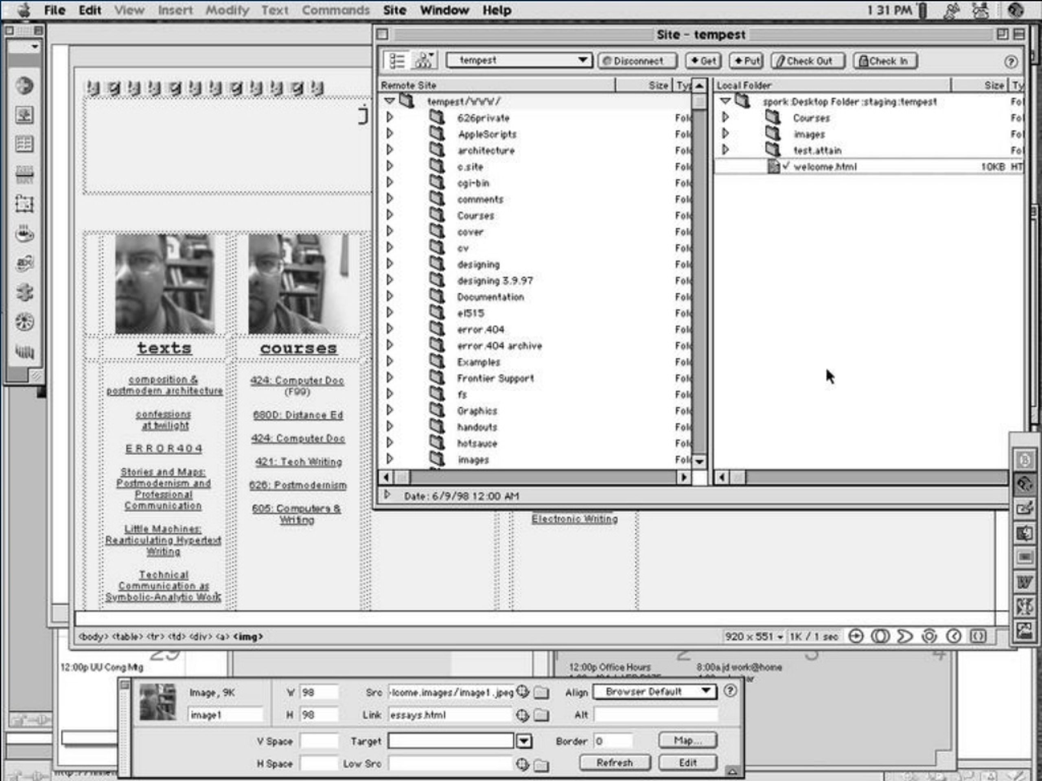The width and height of the screenshot is (1042, 781).
Task: Select the Draw Layer object in palette
Action: (x=24, y=204)
